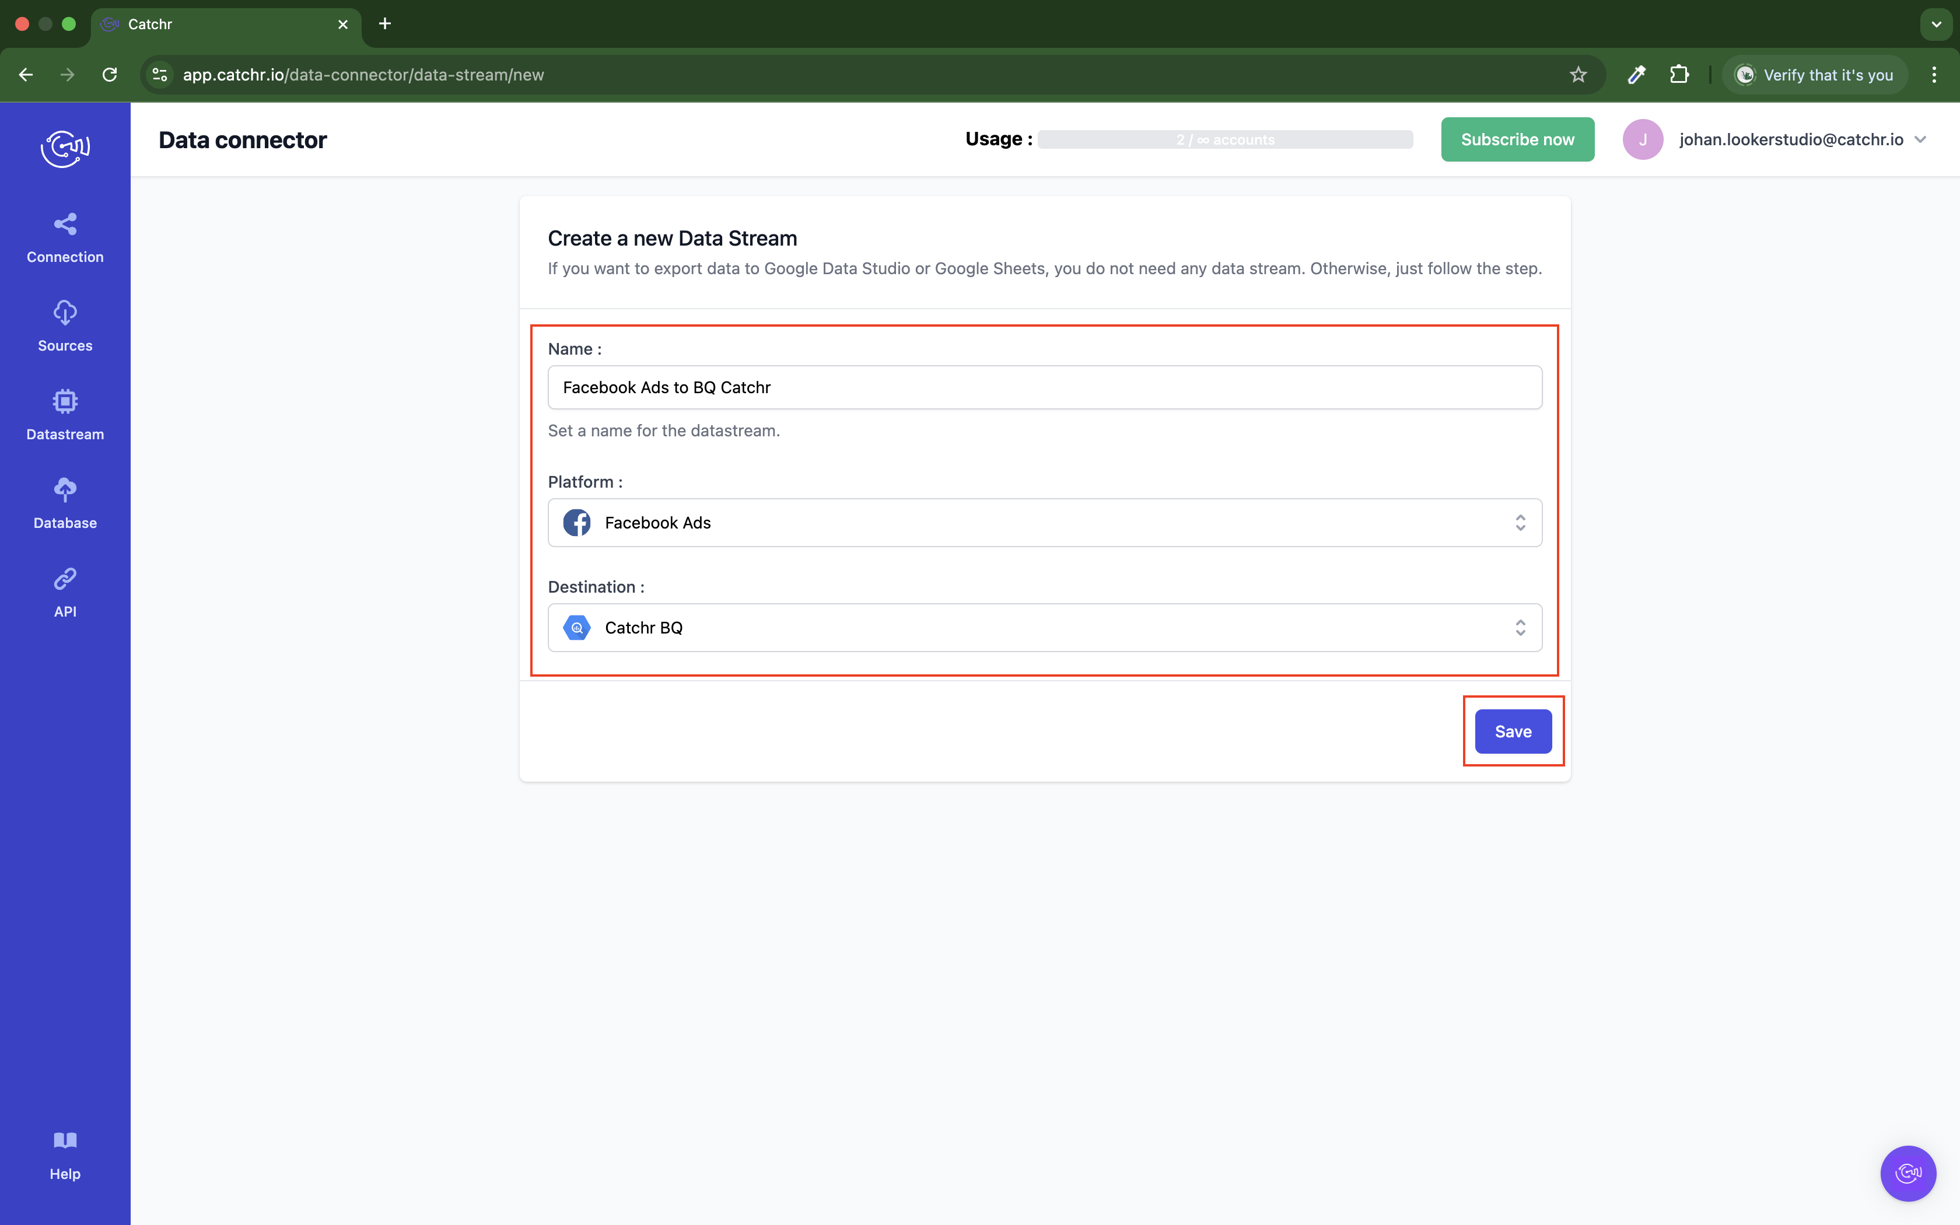Click the 'Platform :' label
Screen dimensions: 1960x1225
tap(584, 482)
